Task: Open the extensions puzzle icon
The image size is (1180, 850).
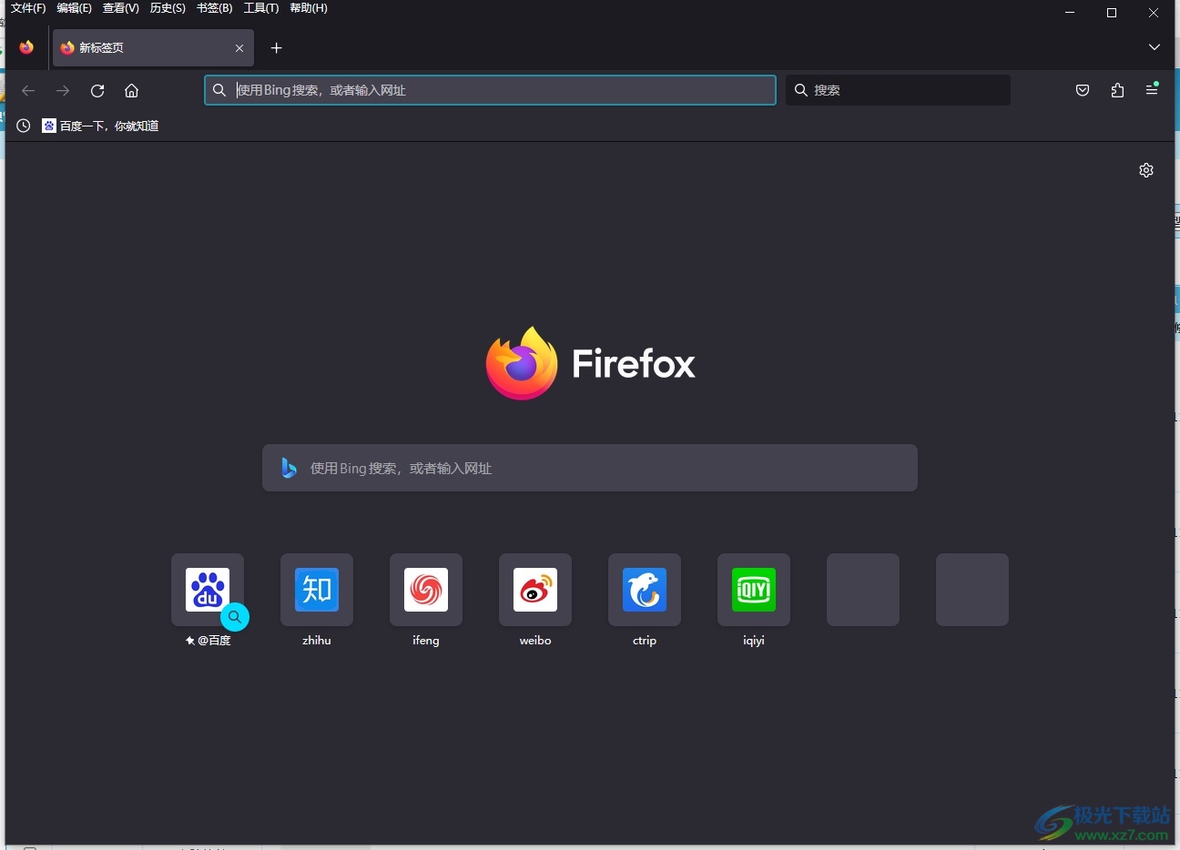Action: [x=1117, y=90]
